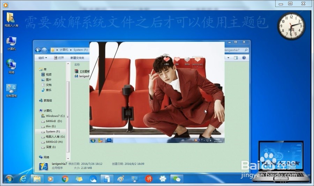Click navigation pane scrollbar down arrow
The image size is (314, 186).
[x=68, y=158]
